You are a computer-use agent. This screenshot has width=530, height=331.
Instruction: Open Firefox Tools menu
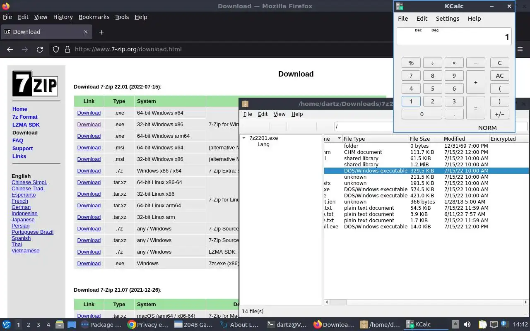click(x=122, y=17)
